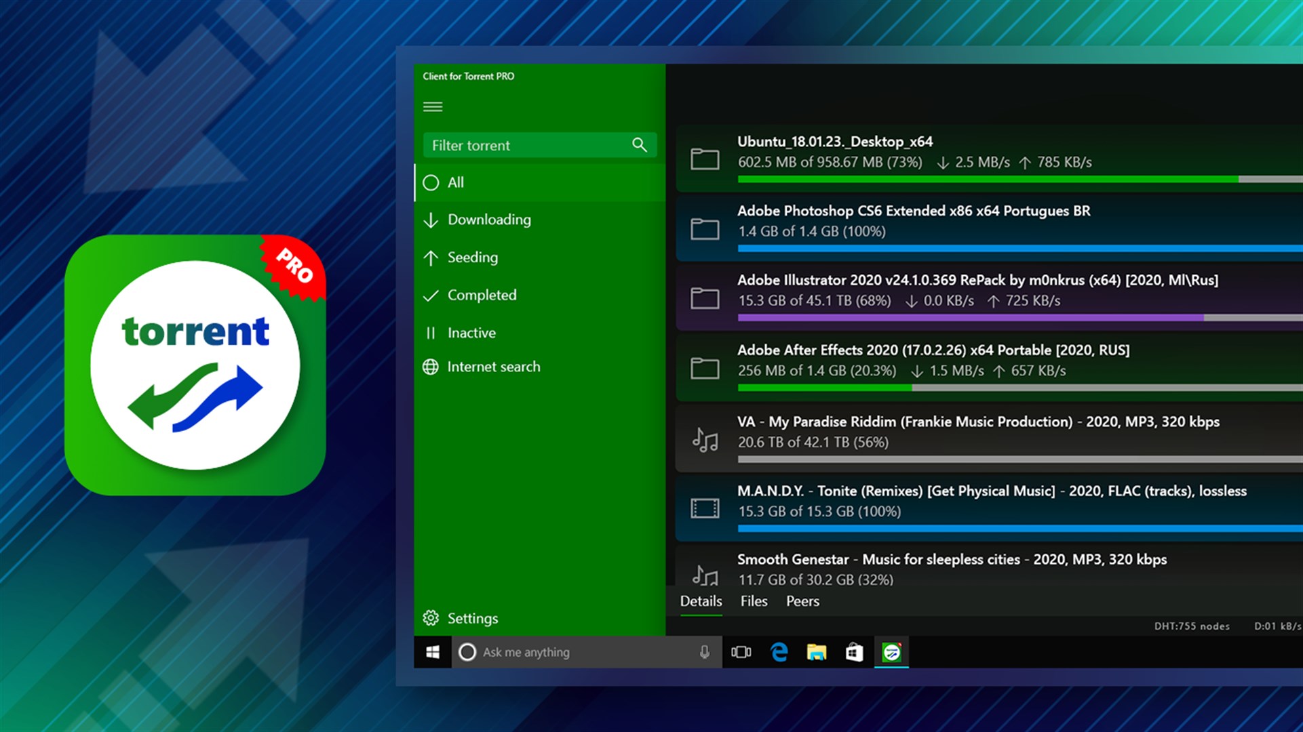
Task: Click the film icon for M.A.N.D.Y. Tonite
Action: pyautogui.click(x=705, y=508)
